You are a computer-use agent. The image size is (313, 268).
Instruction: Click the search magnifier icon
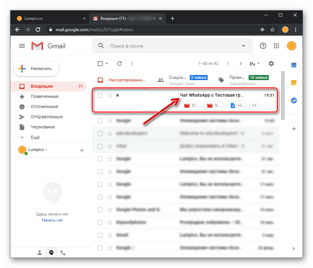(101, 46)
